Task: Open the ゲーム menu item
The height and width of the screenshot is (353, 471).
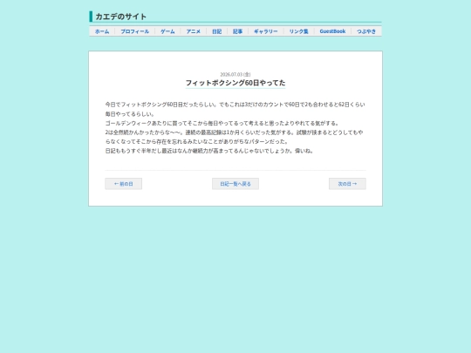Action: click(167, 31)
